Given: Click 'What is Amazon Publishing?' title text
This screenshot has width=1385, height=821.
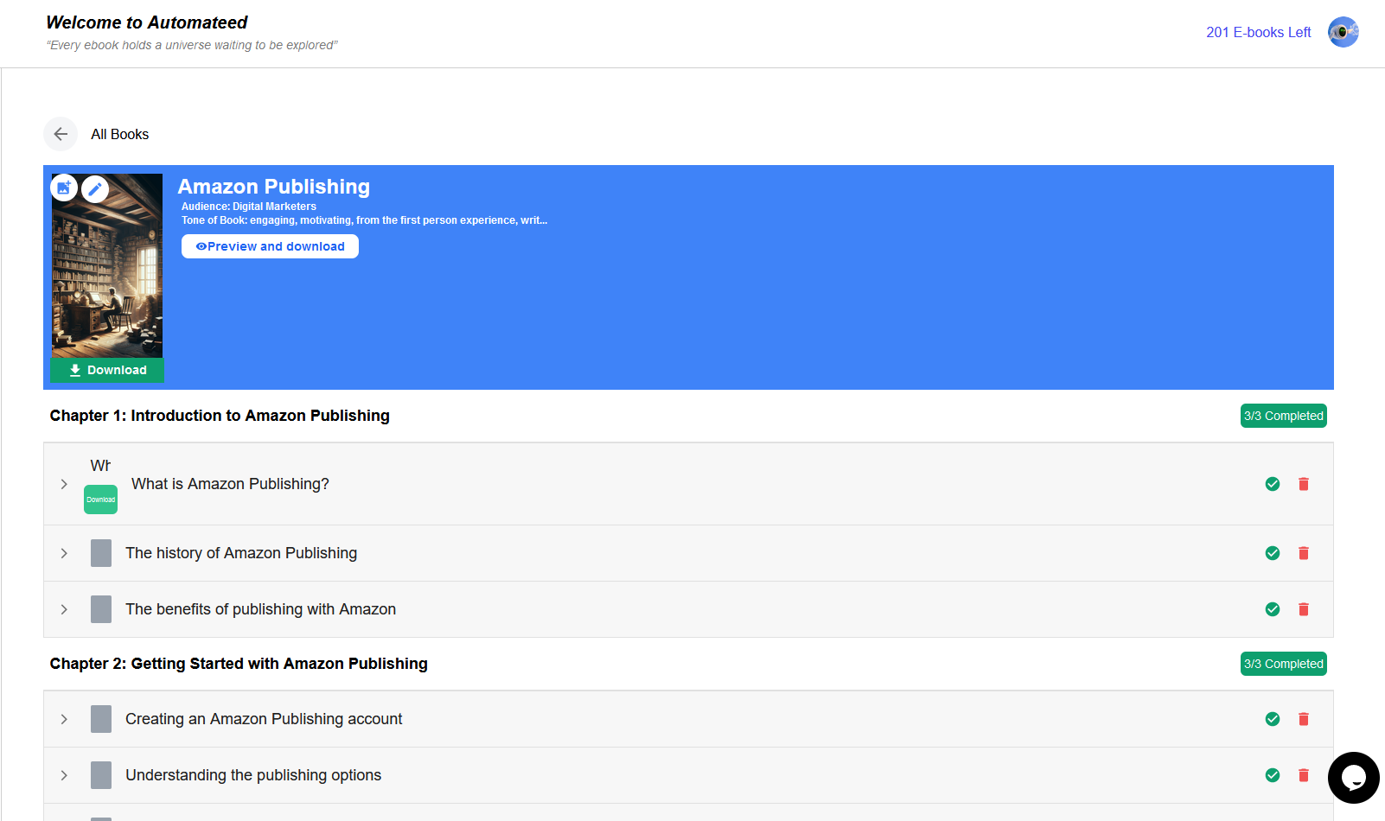Looking at the screenshot, I should (230, 484).
